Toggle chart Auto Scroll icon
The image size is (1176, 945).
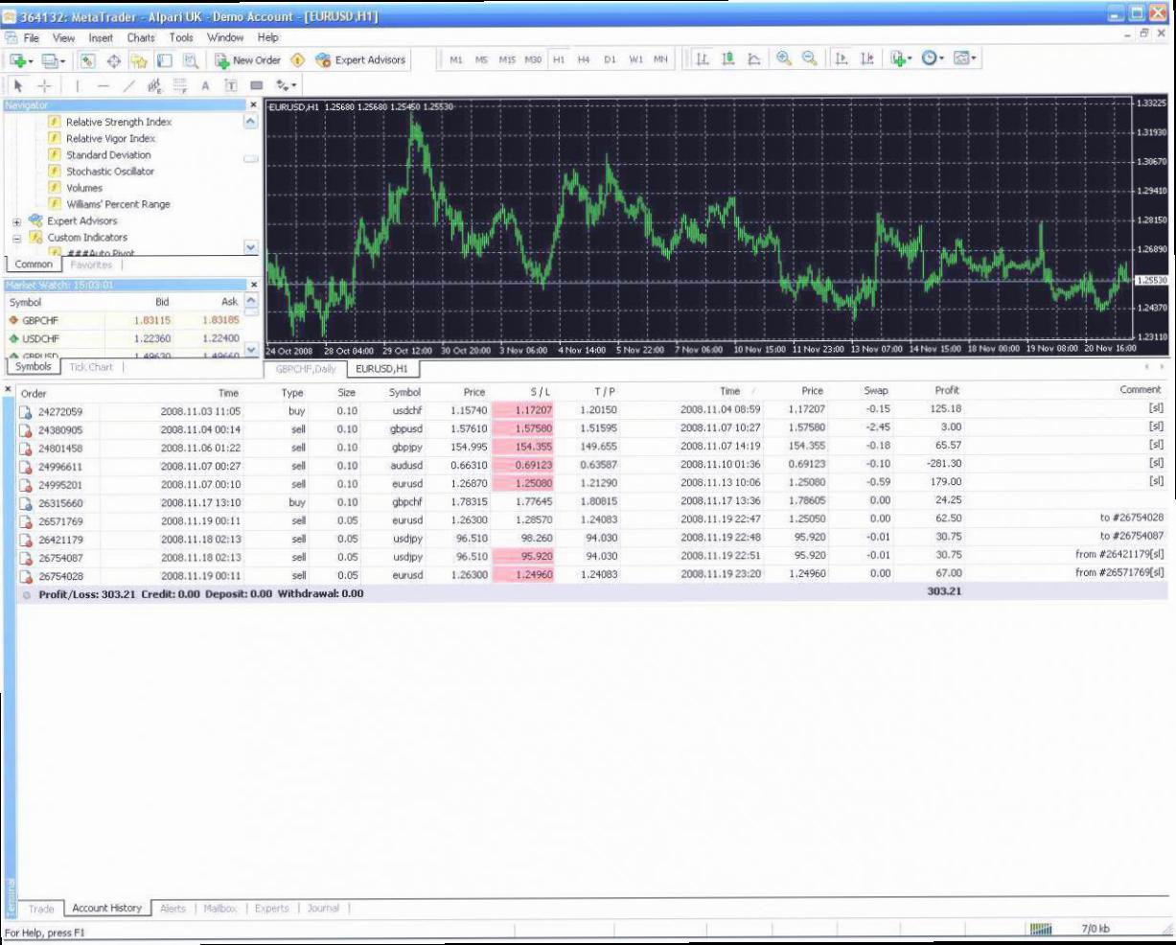[x=842, y=59]
